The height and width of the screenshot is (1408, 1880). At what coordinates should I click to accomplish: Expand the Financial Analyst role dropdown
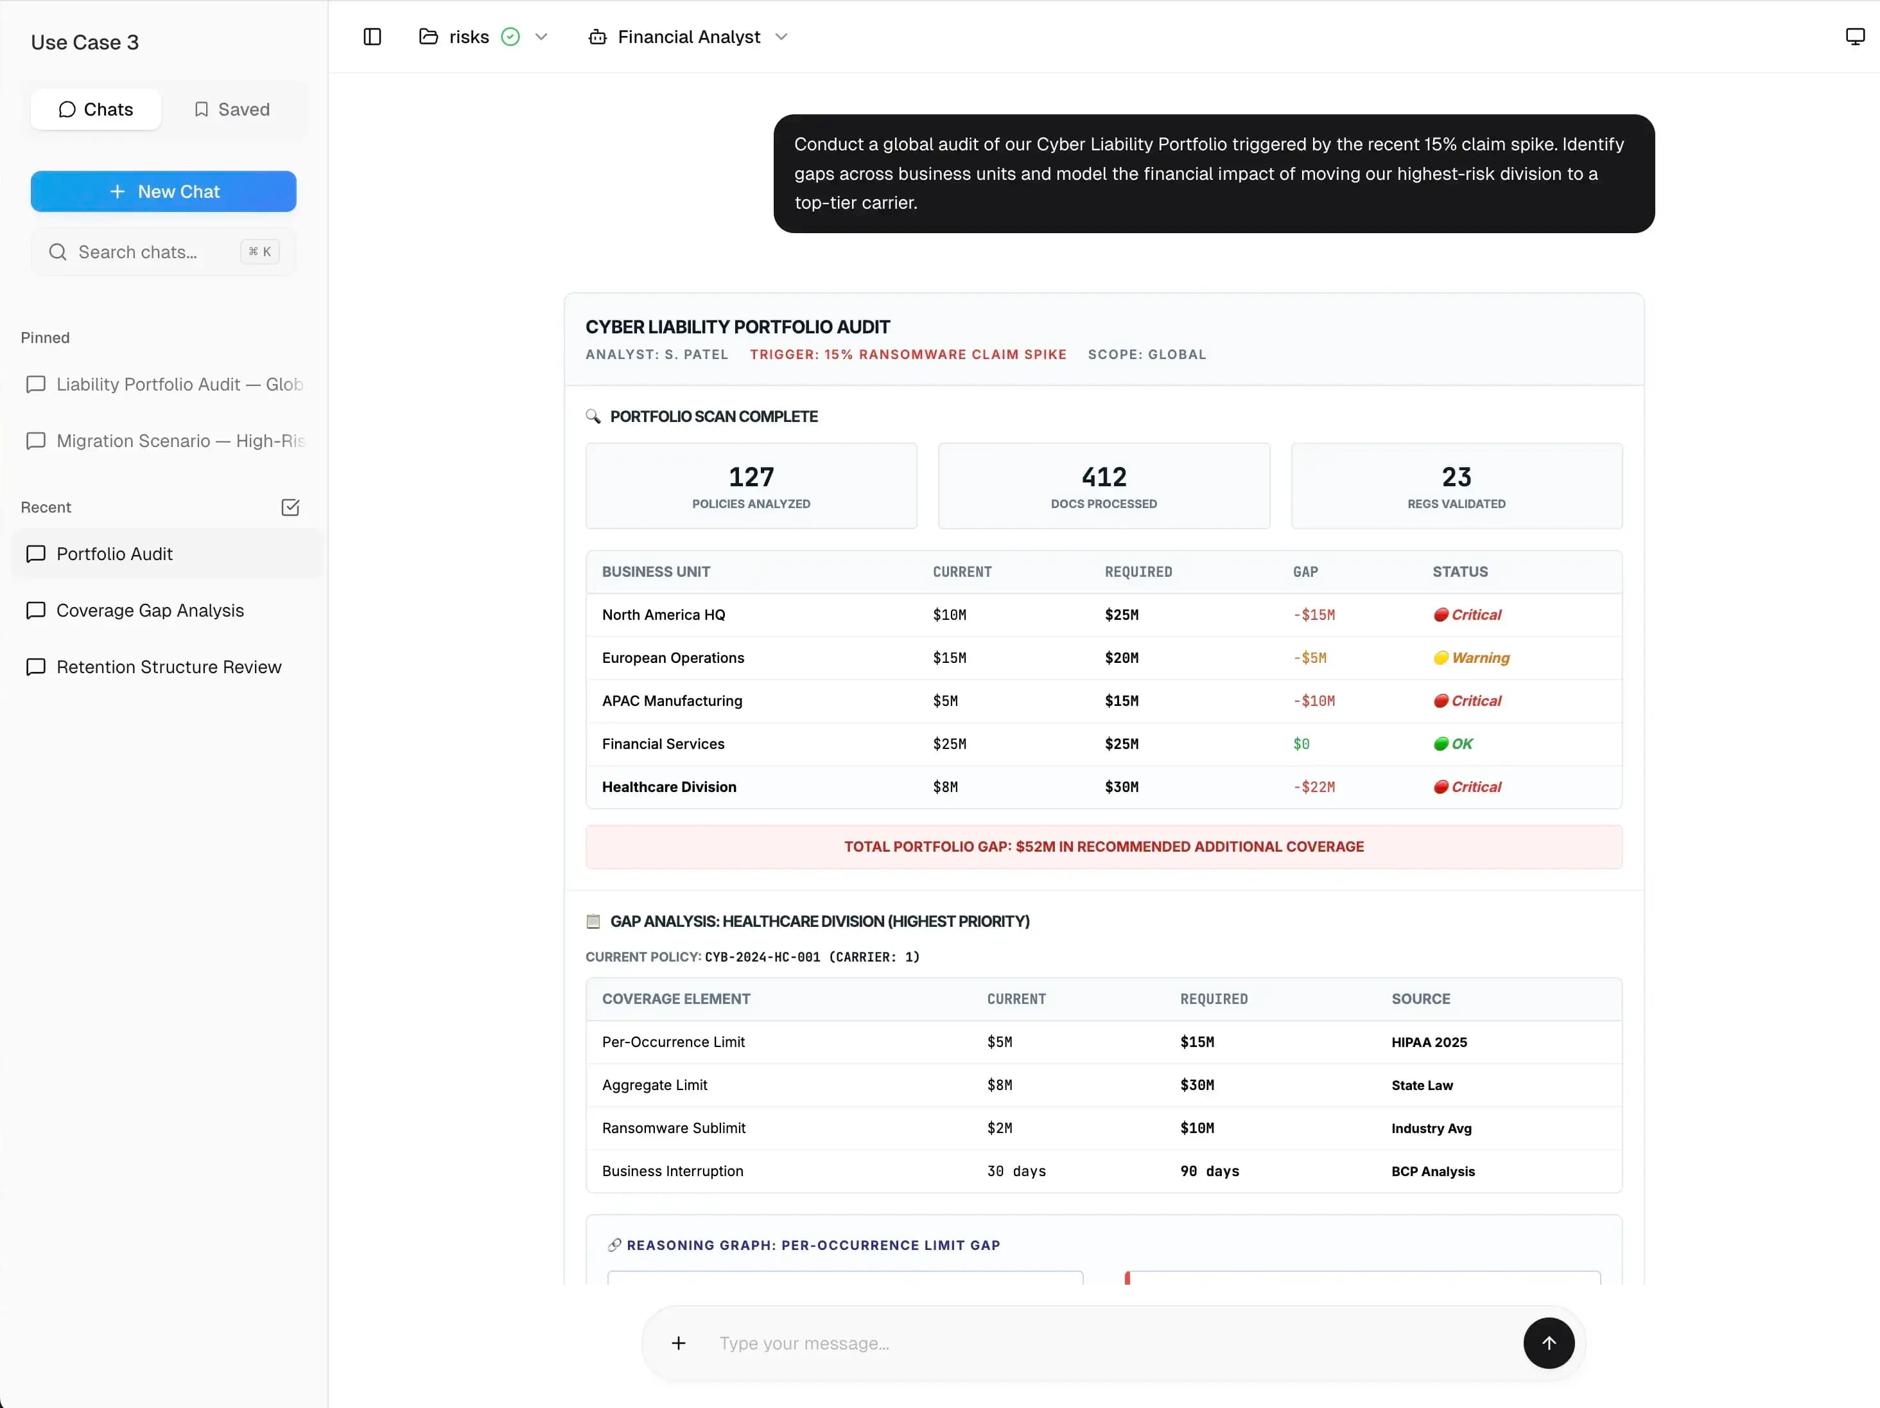[x=782, y=37]
